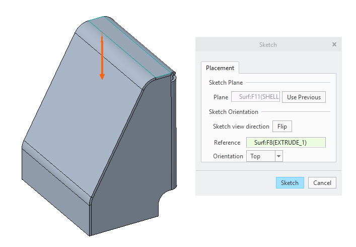This screenshot has width=356, height=247.
Task: Switch to the Placement tab
Action: click(220, 68)
